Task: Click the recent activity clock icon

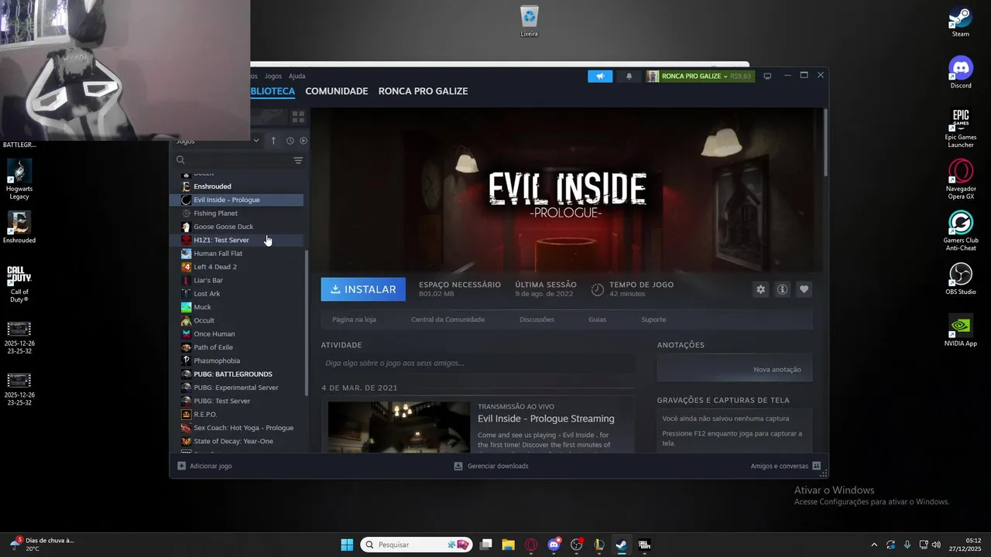Action: 290,141
